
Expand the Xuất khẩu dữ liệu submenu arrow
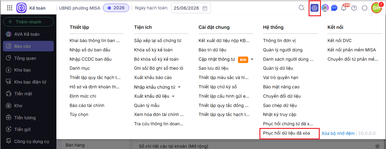click(x=173, y=96)
